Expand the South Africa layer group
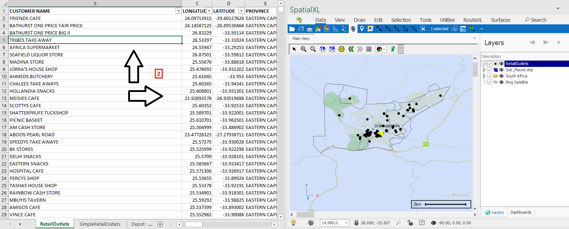The width and height of the screenshot is (569, 229). click(483, 76)
